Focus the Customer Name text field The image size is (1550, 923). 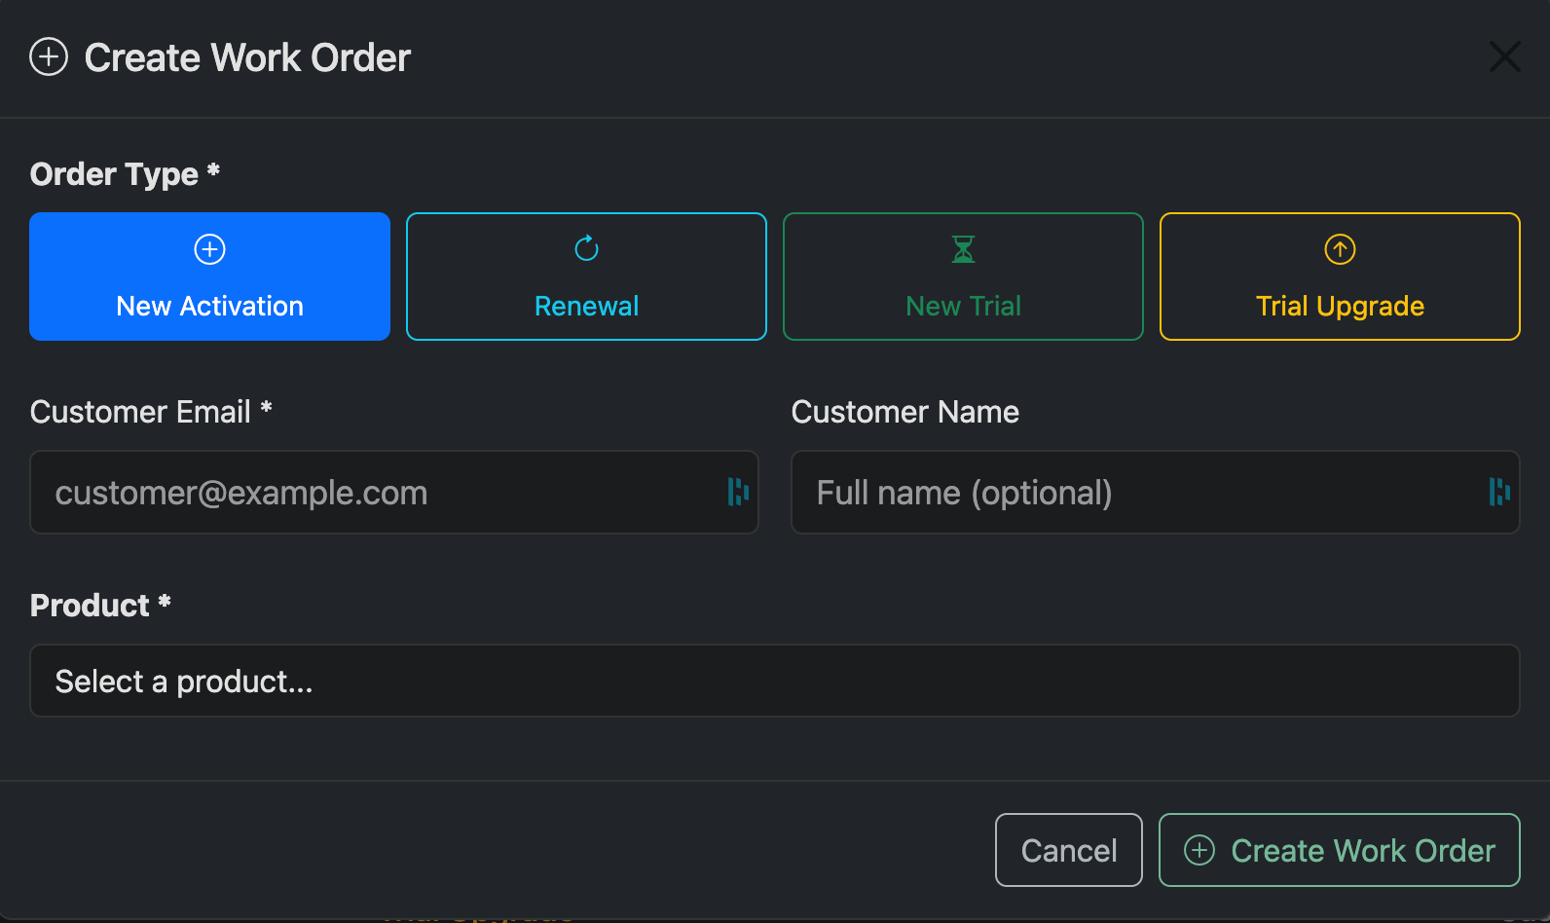coord(1156,492)
